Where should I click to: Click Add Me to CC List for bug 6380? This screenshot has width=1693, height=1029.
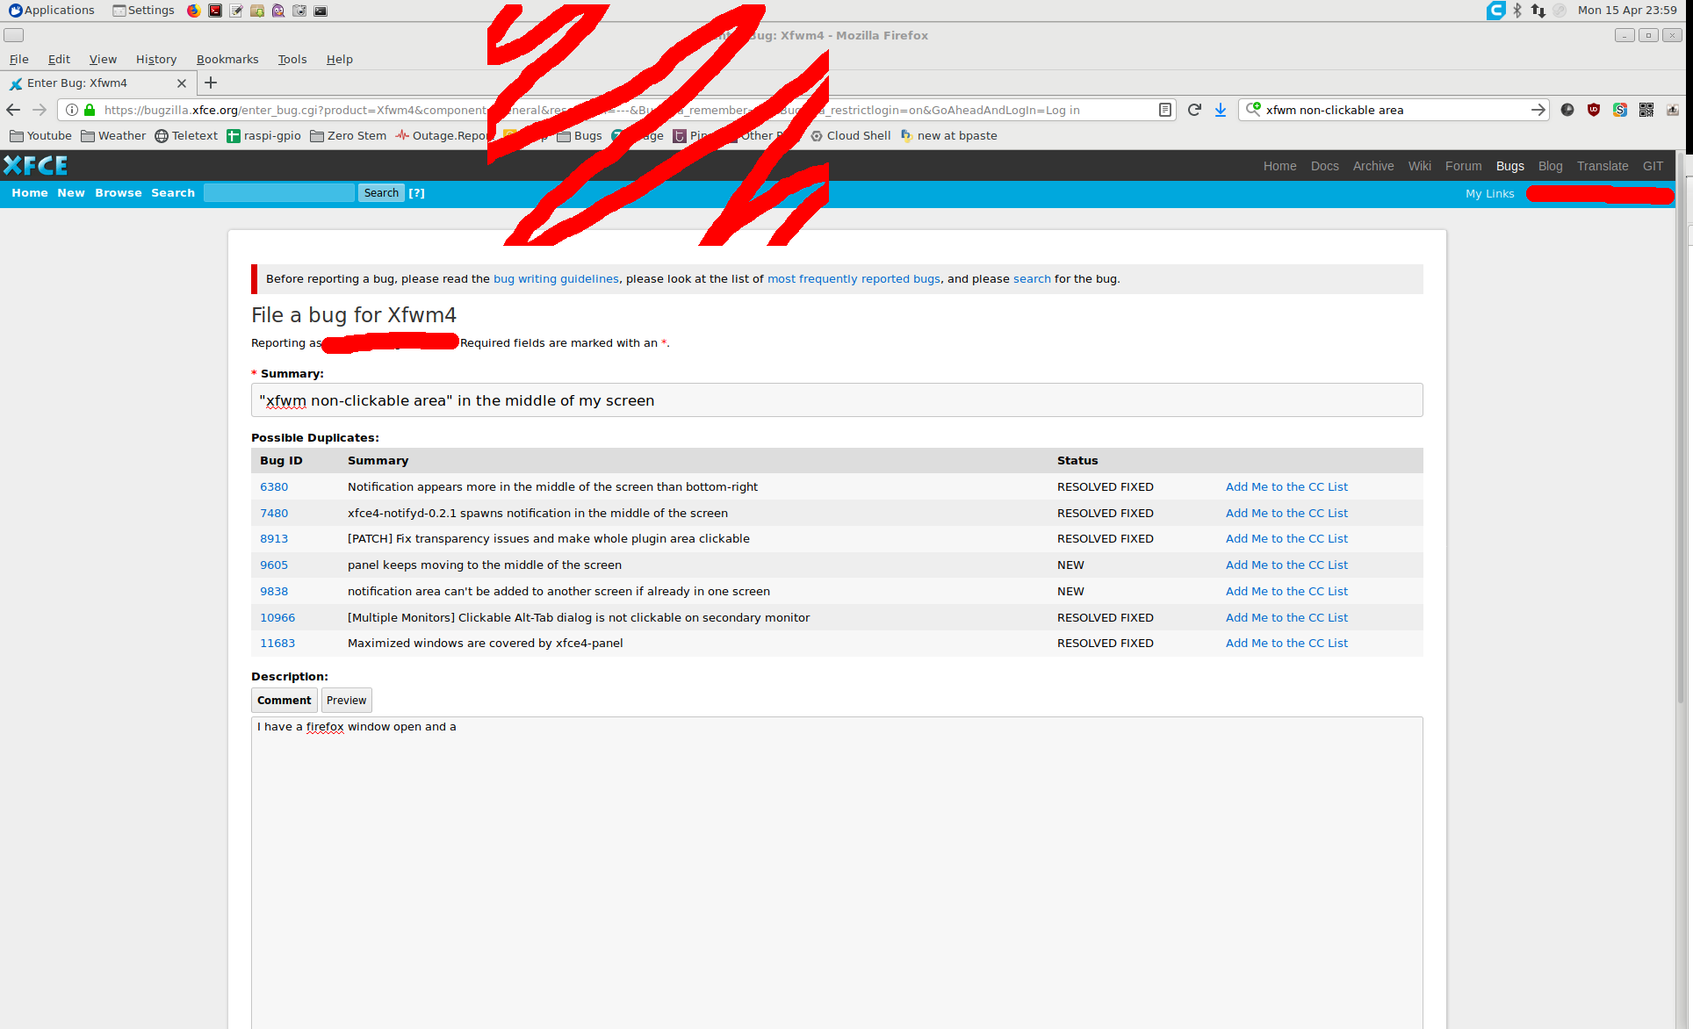coord(1286,486)
